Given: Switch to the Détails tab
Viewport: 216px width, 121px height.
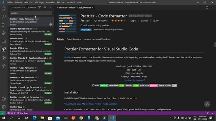Looking at the screenshot, I should (x=61, y=39).
